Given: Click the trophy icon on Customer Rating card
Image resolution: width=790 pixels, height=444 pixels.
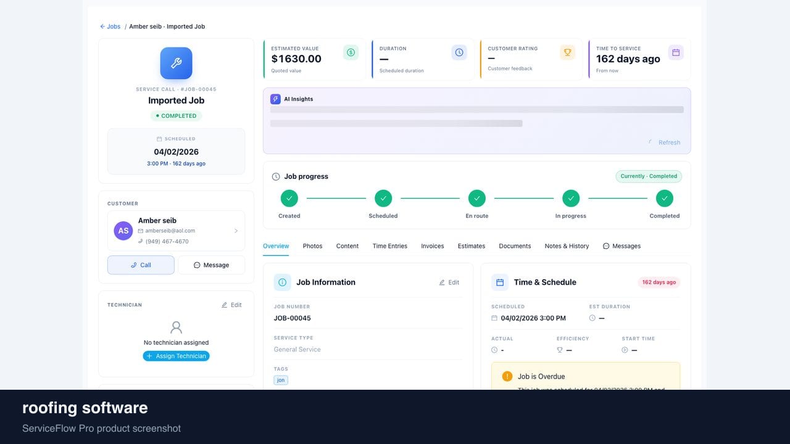Looking at the screenshot, I should pos(567,52).
